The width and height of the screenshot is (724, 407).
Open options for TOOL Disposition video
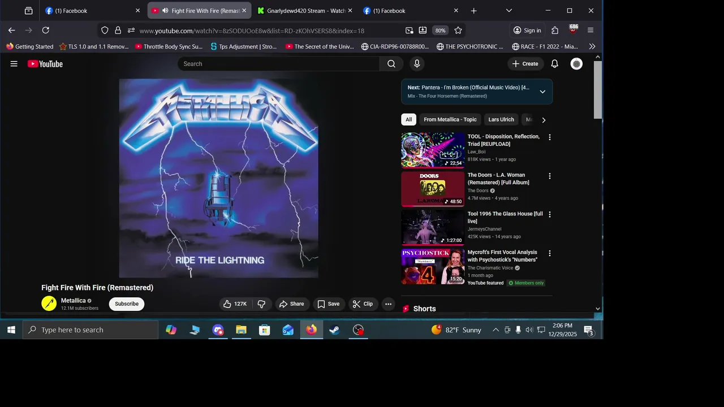tap(549, 137)
